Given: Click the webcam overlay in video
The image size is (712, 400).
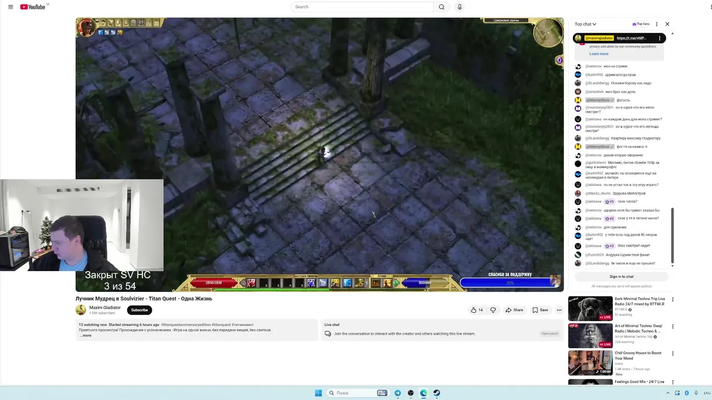Looking at the screenshot, I should point(82,225).
